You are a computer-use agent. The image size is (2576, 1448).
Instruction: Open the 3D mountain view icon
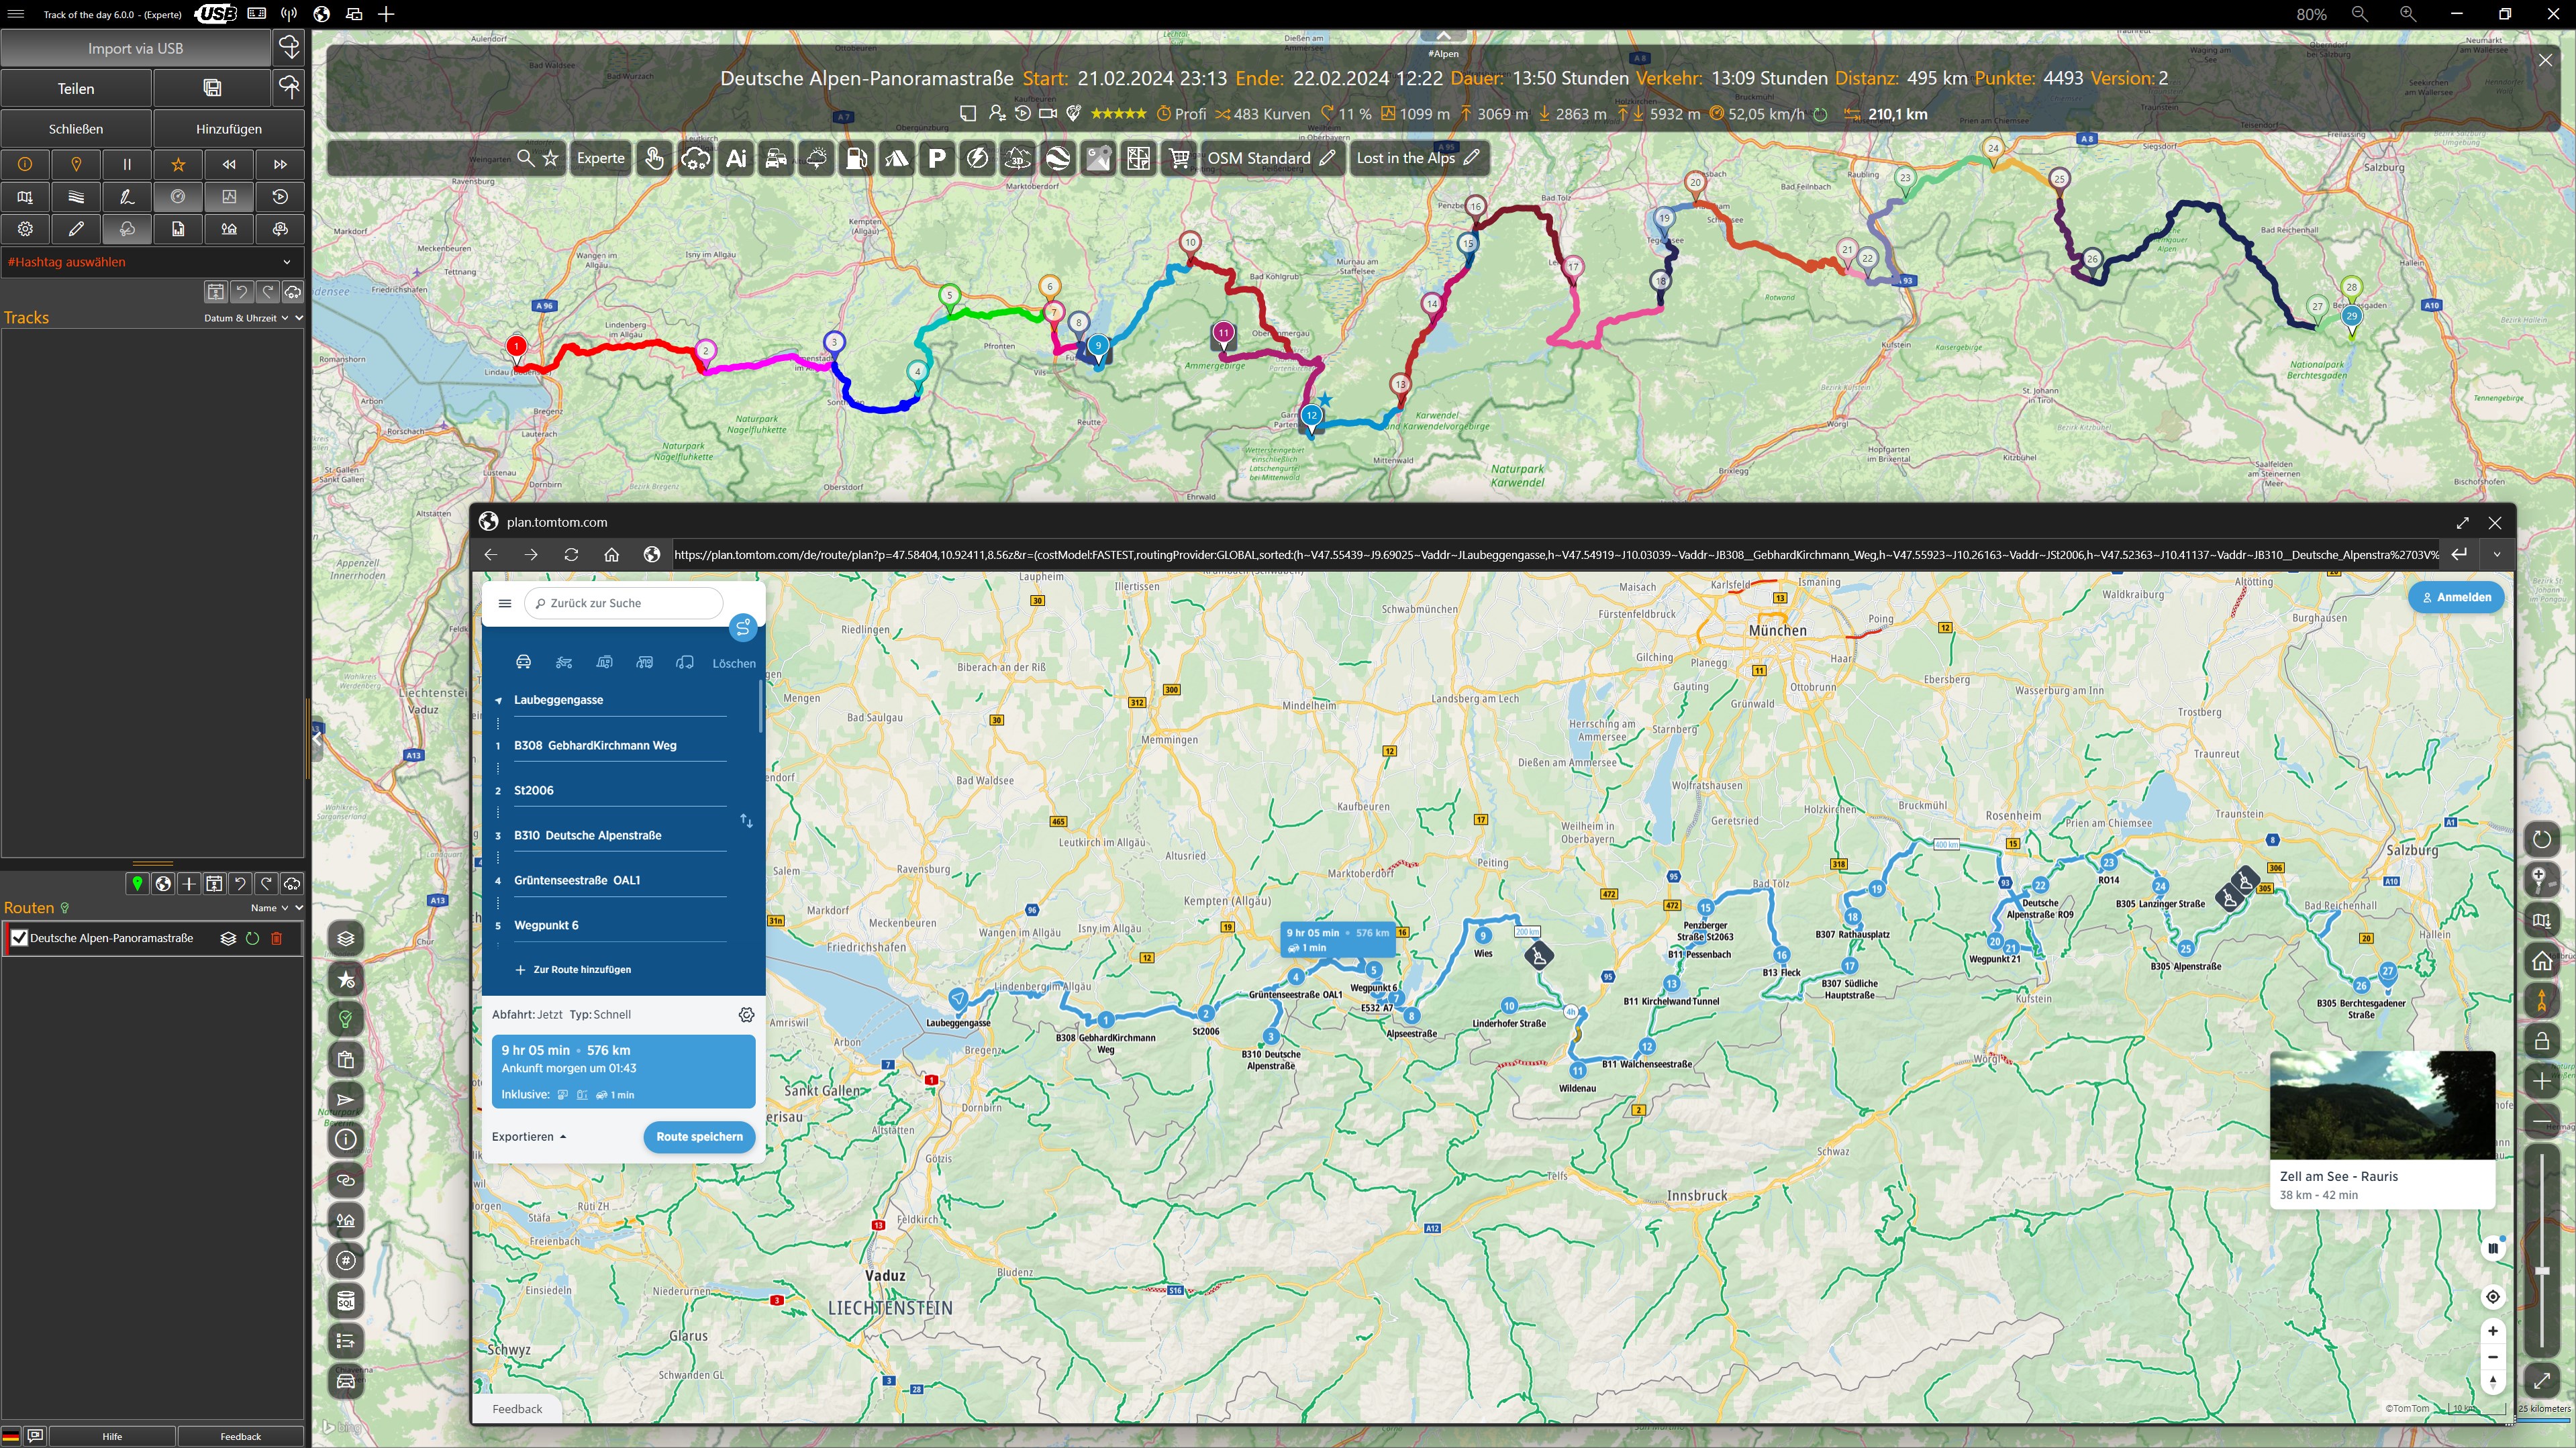(x=1017, y=158)
